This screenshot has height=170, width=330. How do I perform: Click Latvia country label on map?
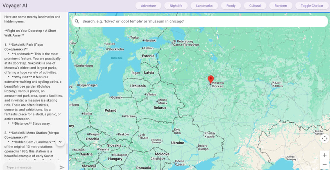[x=149, y=73]
